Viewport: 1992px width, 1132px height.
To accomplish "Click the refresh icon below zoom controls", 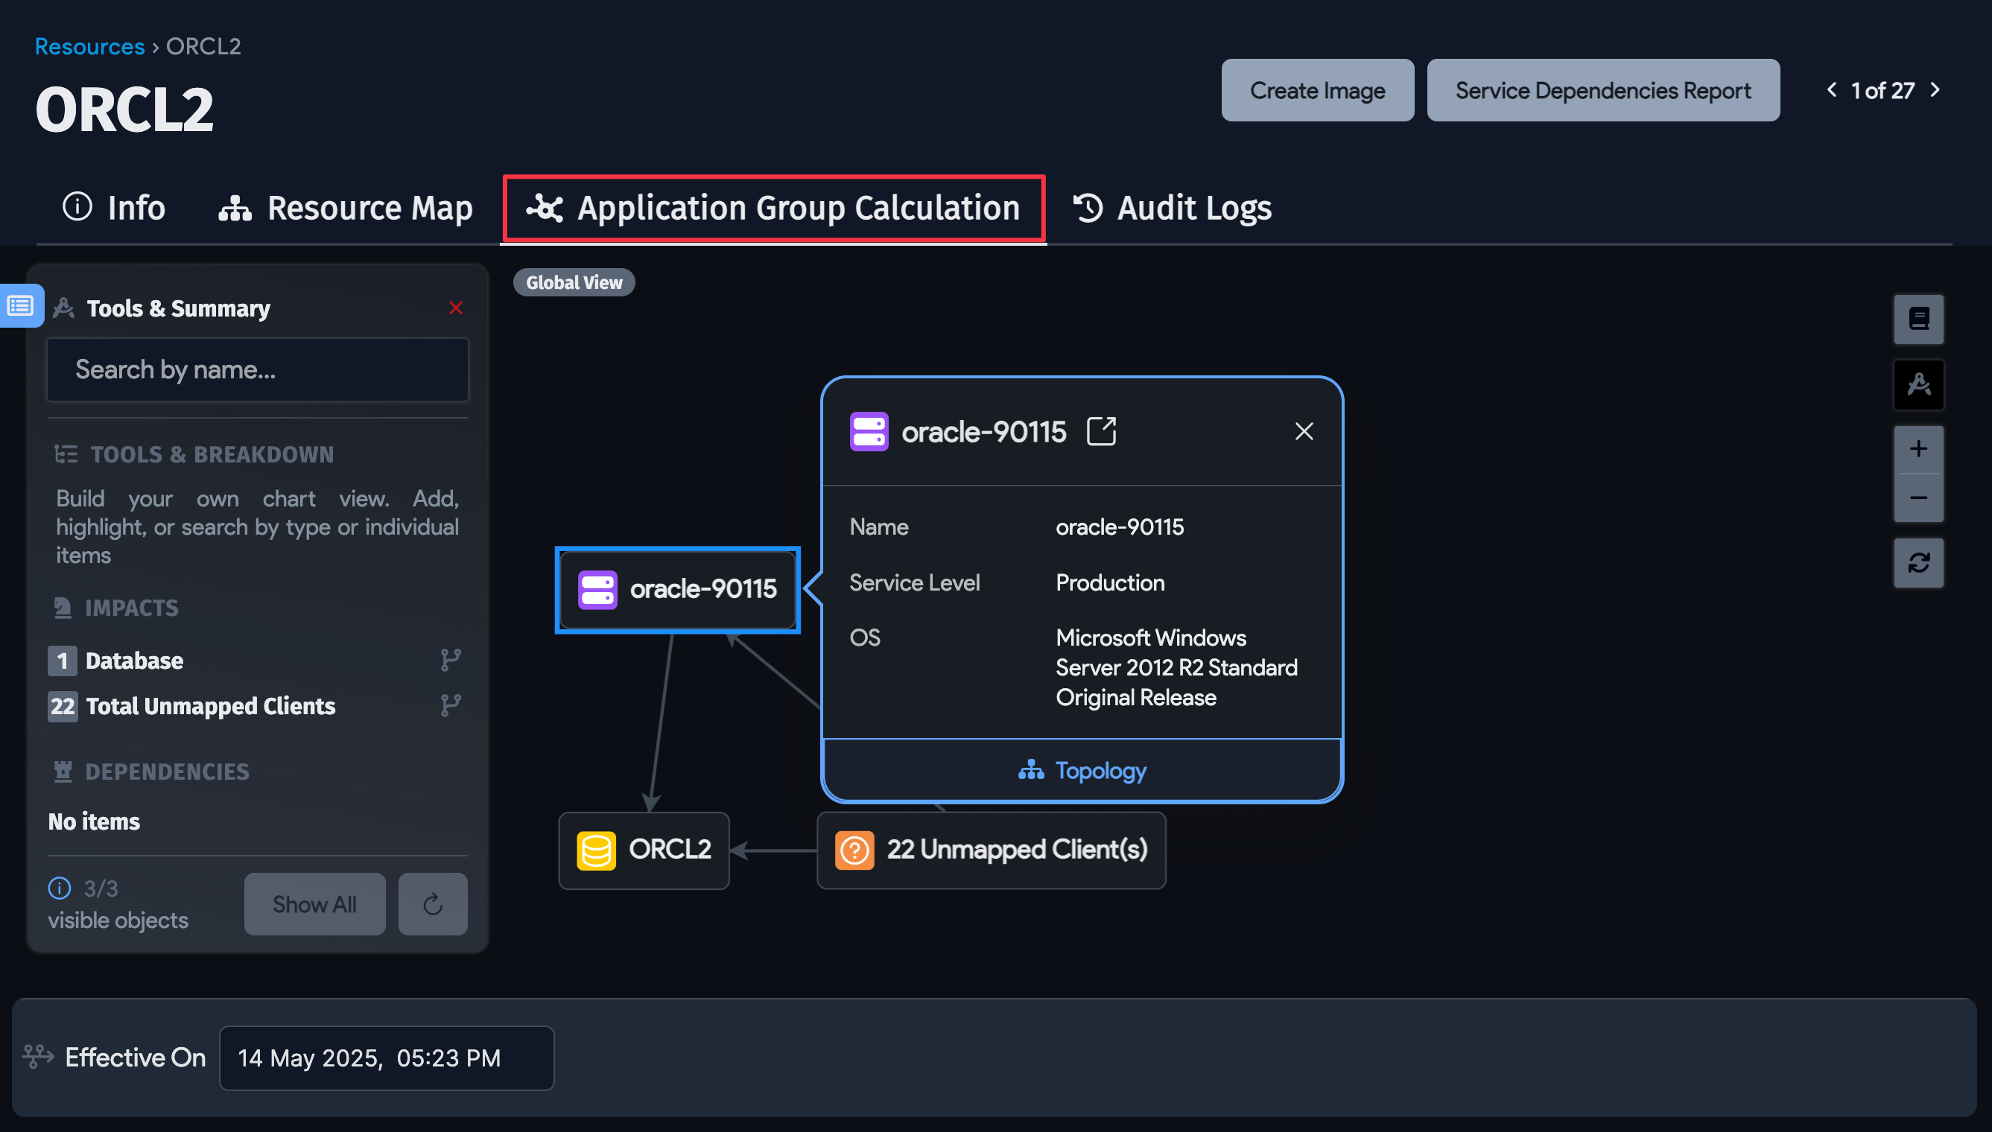I will [1918, 562].
